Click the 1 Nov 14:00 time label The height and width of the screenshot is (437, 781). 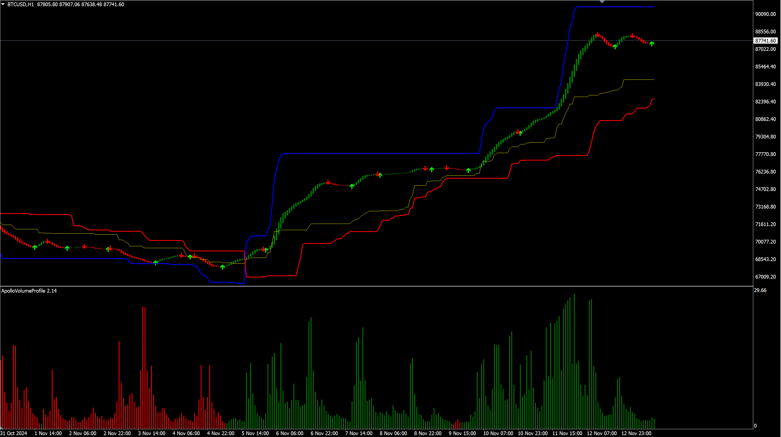pos(48,433)
